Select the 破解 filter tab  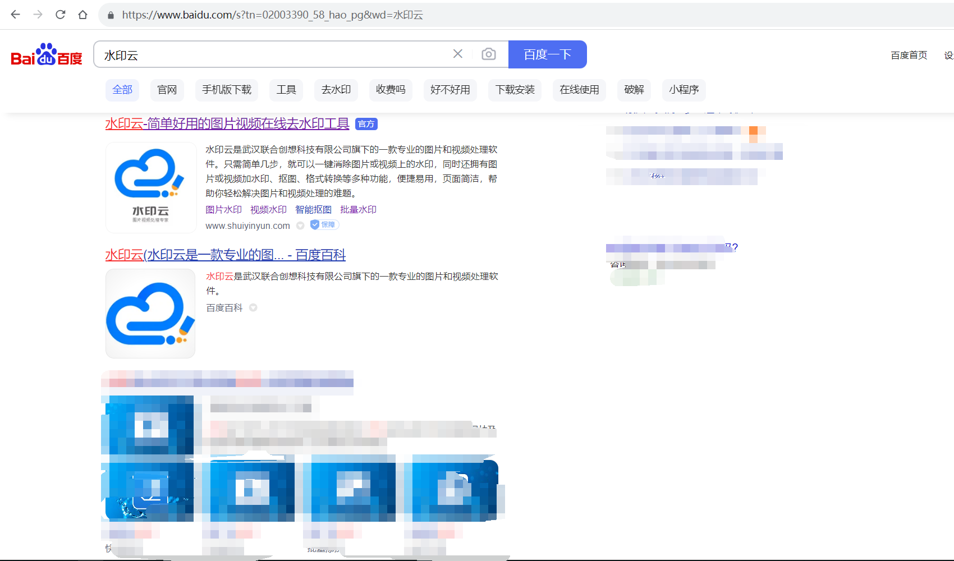pyautogui.click(x=634, y=90)
